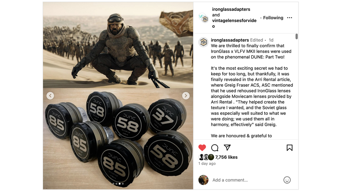The image size is (342, 192).
Task: Share the post via paper plane icon
Action: pyautogui.click(x=227, y=148)
